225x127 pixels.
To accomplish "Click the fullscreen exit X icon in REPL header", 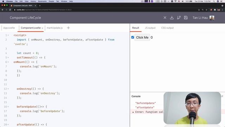I will pyautogui.click(x=165, y=18).
